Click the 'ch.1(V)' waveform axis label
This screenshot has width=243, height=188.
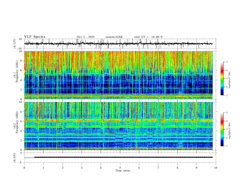tap(15, 44)
